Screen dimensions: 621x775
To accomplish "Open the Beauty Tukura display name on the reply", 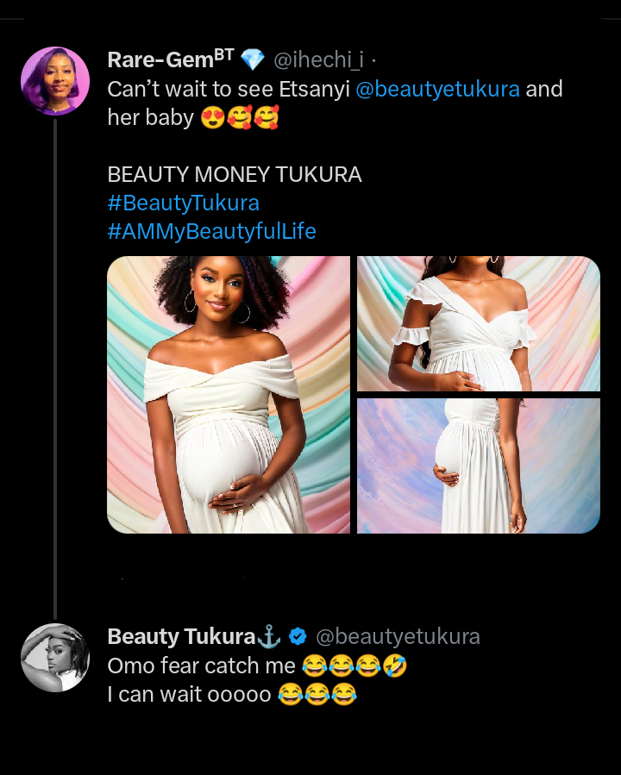I will (181, 637).
